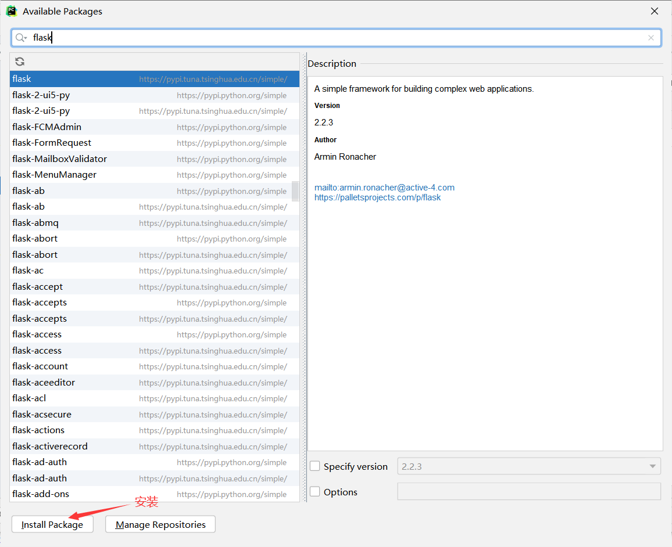The image size is (672, 547).
Task: Enable the Specify version checkbox
Action: click(315, 466)
